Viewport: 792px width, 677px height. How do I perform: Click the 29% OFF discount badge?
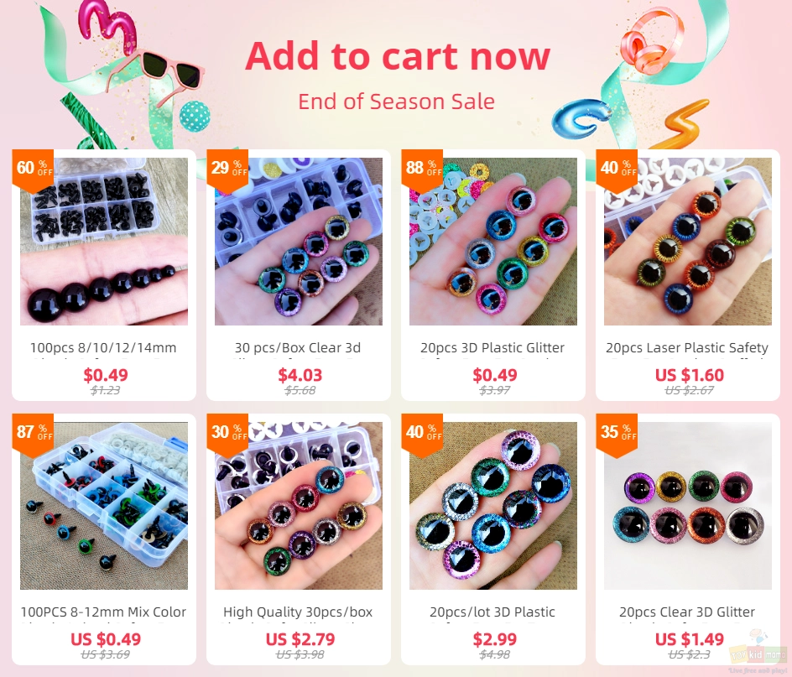(x=227, y=170)
